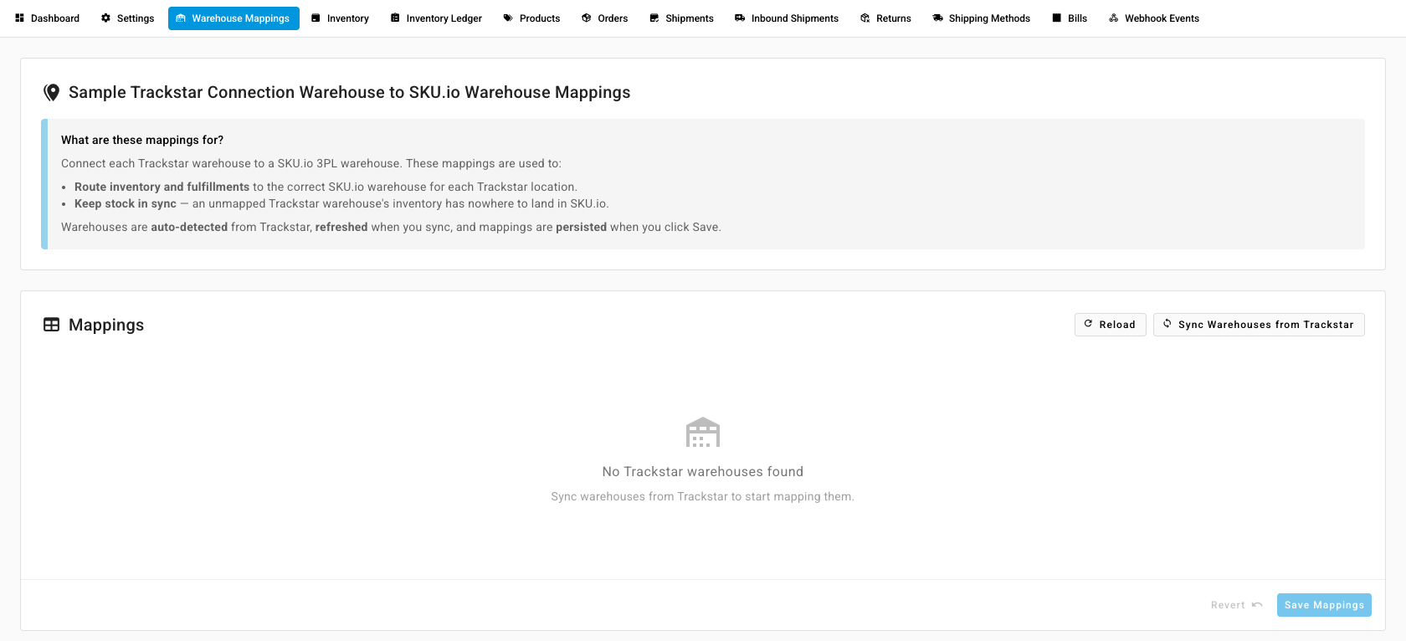The height and width of the screenshot is (641, 1406).
Task: Click the Bills icon
Action: 1057,18
